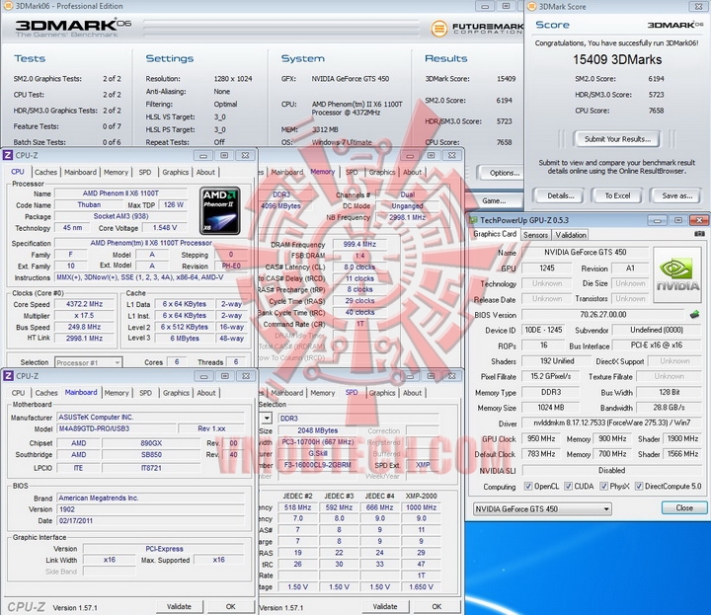Click the 3DMark06 title bar app icon
711x615 pixels.
[x=8, y=6]
